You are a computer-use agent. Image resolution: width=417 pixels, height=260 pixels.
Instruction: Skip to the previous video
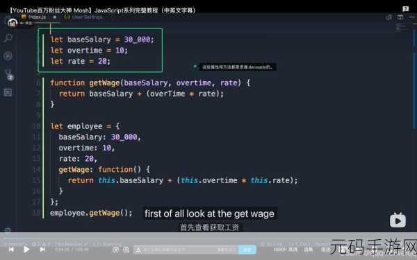click(x=11, y=250)
